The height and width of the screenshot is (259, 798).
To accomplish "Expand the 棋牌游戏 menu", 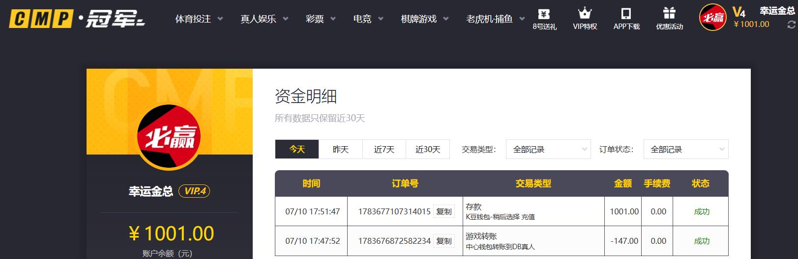I will click(x=425, y=19).
